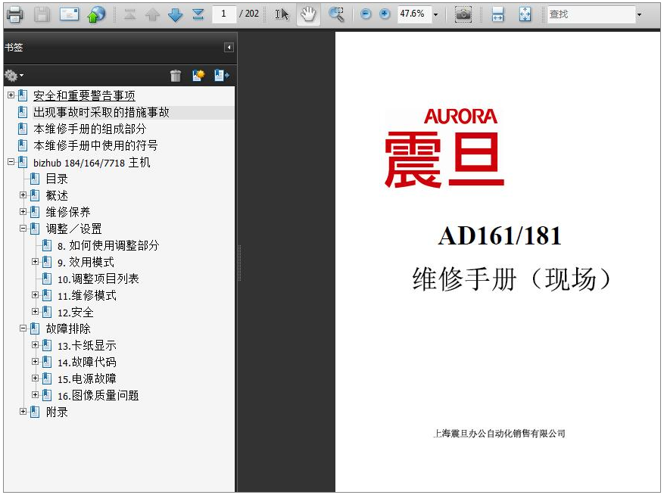Viewport: 664px width, 495px height.
Task: Collapse bizhub 184/164/7718 主机 bookmark
Action: coord(11,162)
